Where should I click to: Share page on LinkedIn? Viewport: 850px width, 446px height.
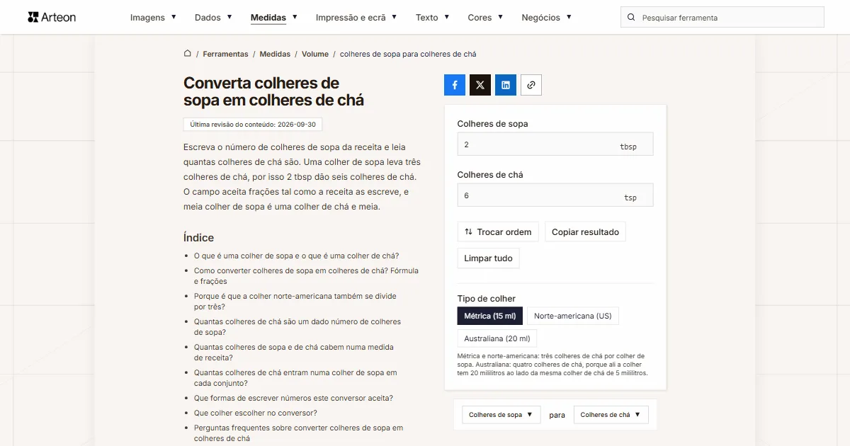click(506, 85)
